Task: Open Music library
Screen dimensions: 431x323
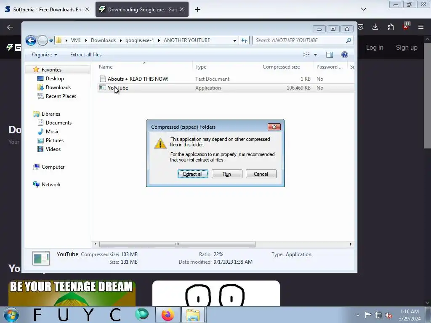Action: [x=52, y=131]
